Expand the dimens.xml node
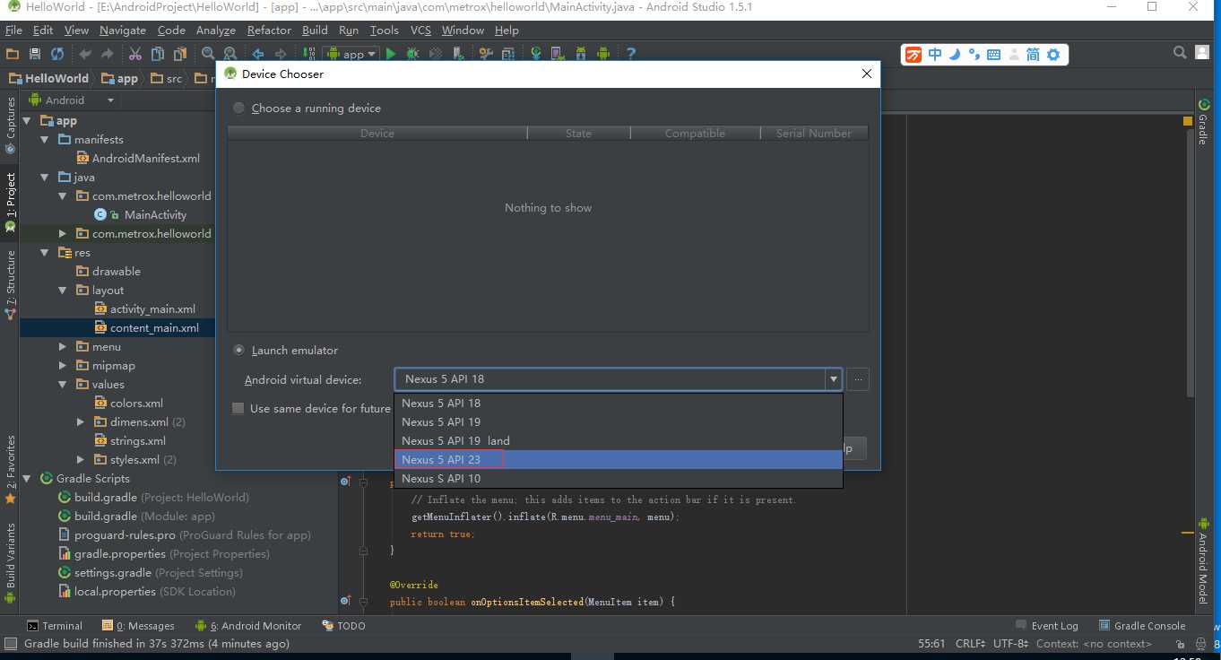This screenshot has height=660, width=1221. tap(81, 422)
